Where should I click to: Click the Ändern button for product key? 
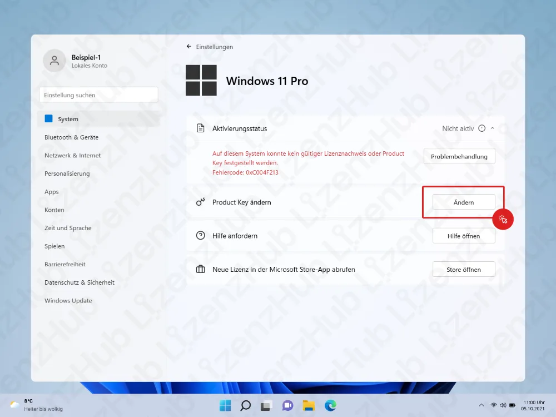point(464,202)
